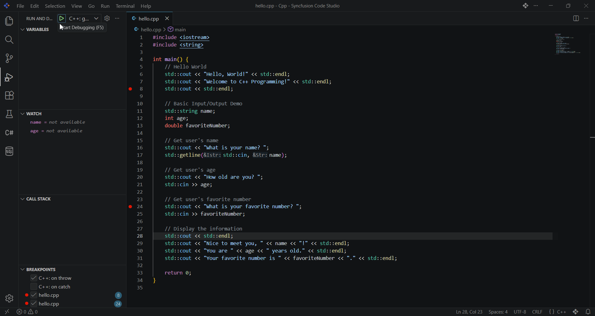Collapse the VARIABLES section
This screenshot has height=316, width=595.
pos(35,29)
